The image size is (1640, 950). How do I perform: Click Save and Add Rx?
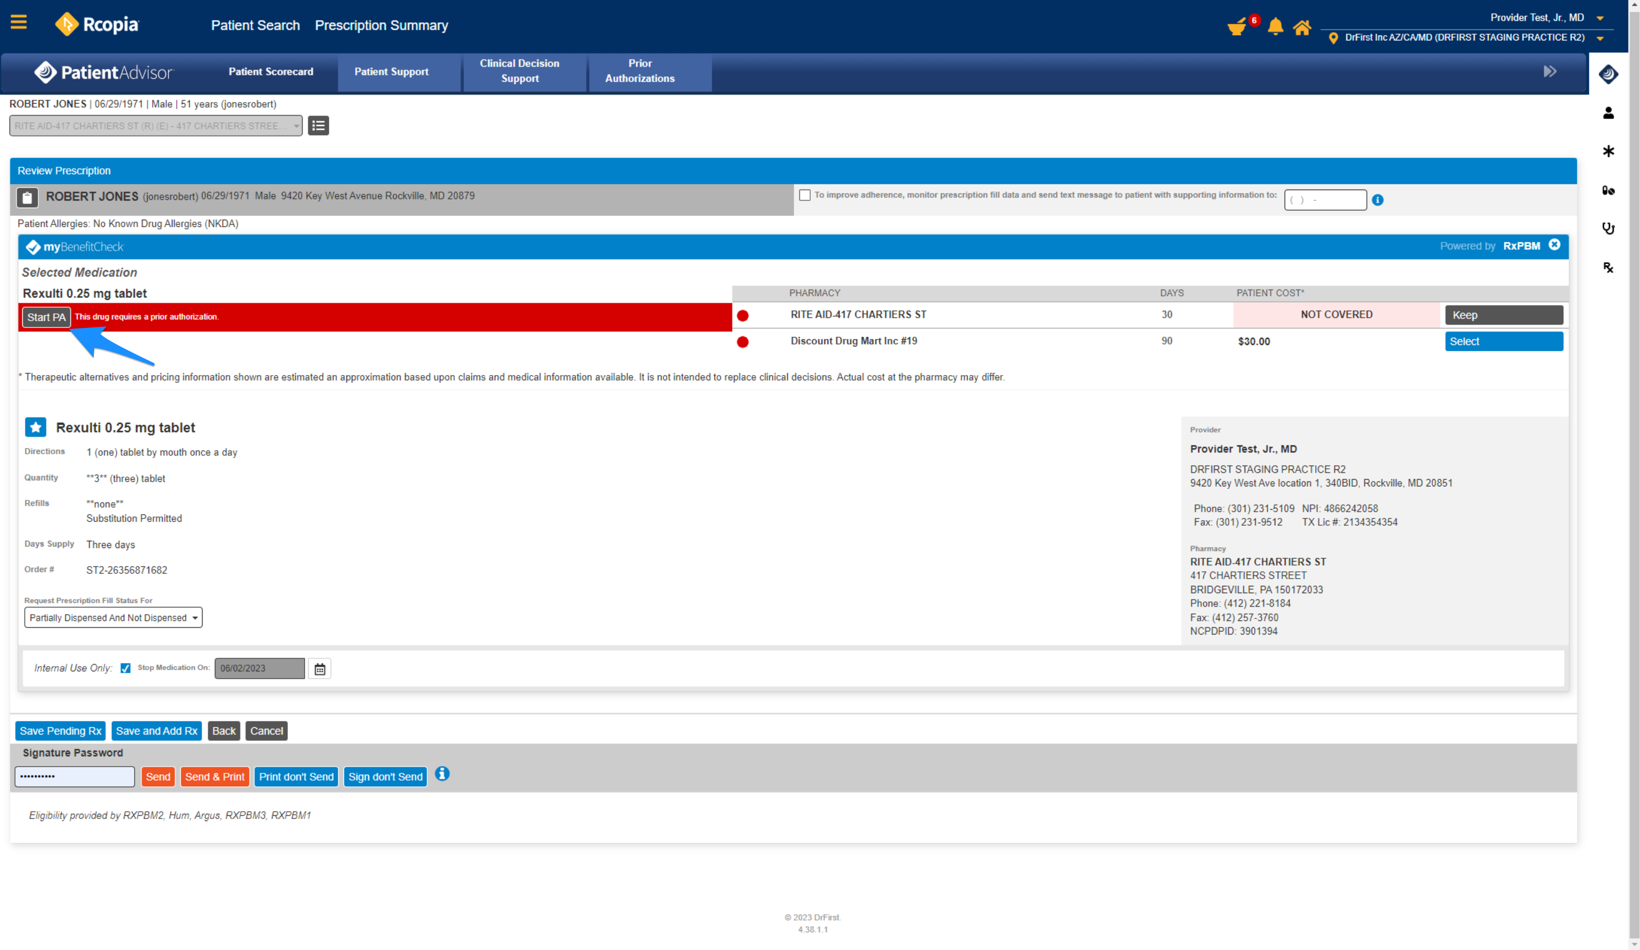(x=157, y=731)
